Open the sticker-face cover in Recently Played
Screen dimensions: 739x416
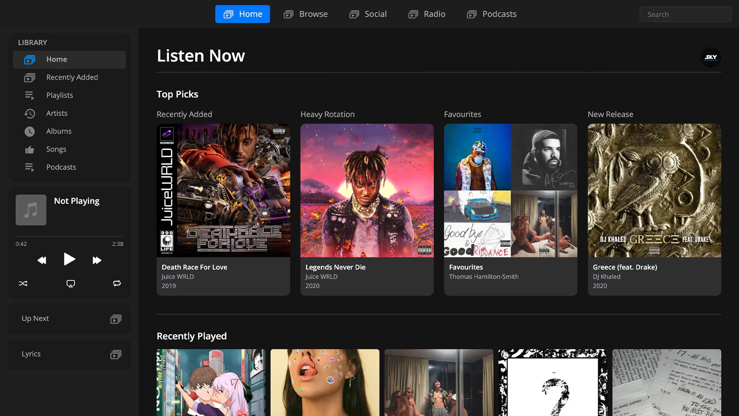(325, 382)
